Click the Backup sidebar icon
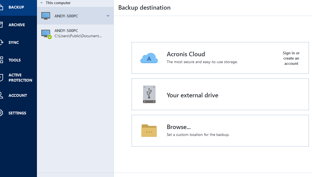This screenshot has width=312, height=177. [1, 7]
